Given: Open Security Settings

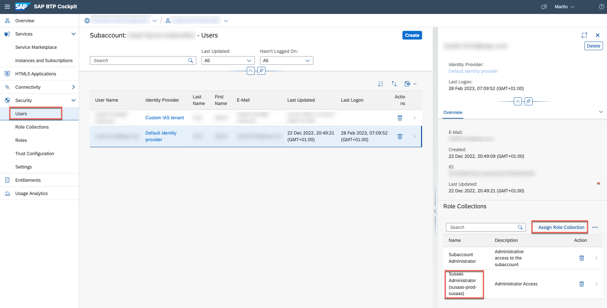Looking at the screenshot, I should tap(23, 167).
